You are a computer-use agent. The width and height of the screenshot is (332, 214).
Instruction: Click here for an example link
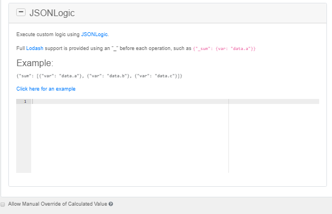point(46,89)
